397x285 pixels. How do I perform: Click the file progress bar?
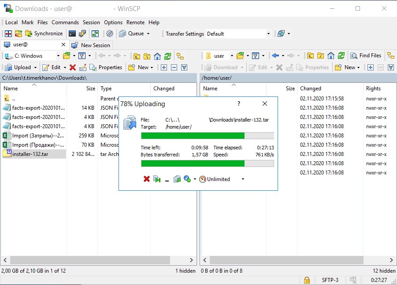(208, 136)
